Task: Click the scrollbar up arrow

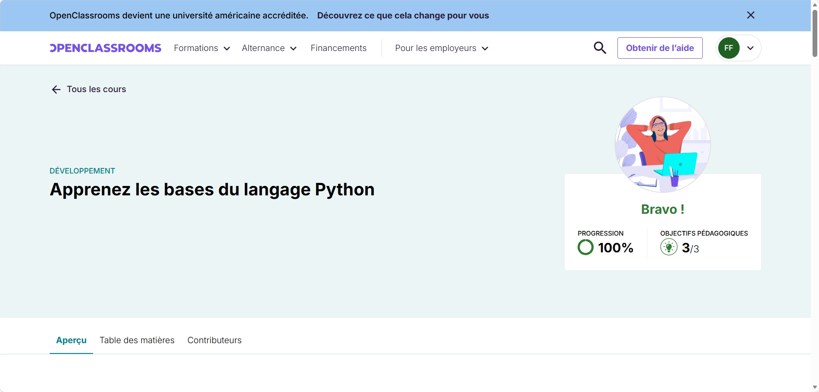Action: [815, 4]
